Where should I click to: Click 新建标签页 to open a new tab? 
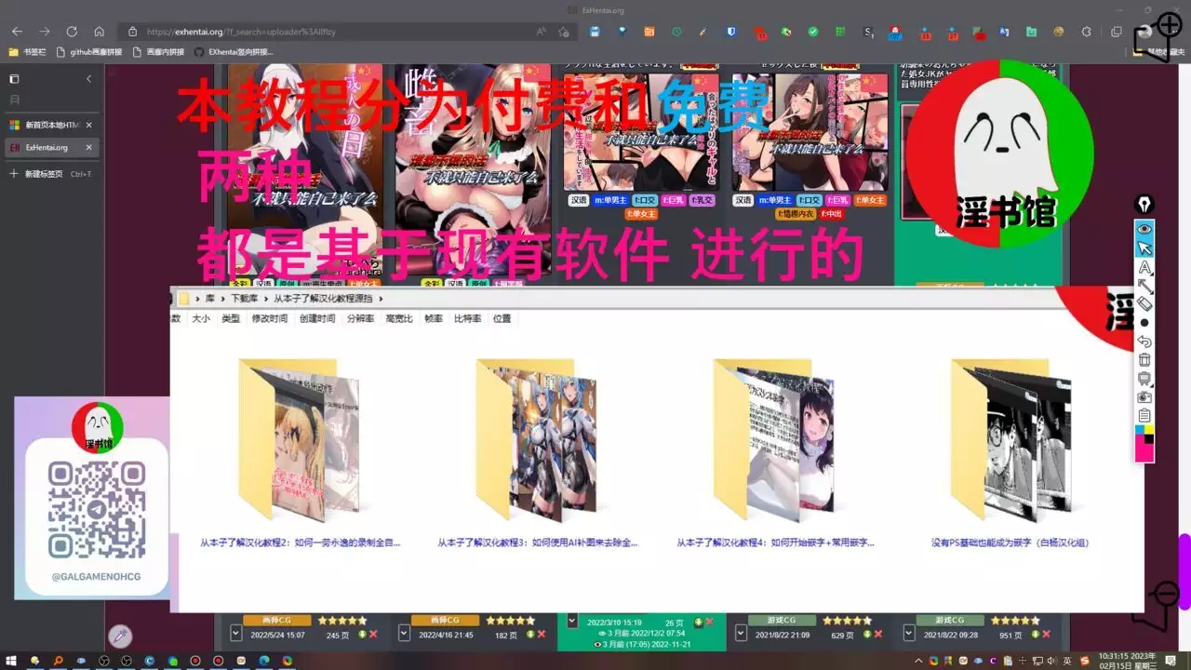[x=44, y=174]
